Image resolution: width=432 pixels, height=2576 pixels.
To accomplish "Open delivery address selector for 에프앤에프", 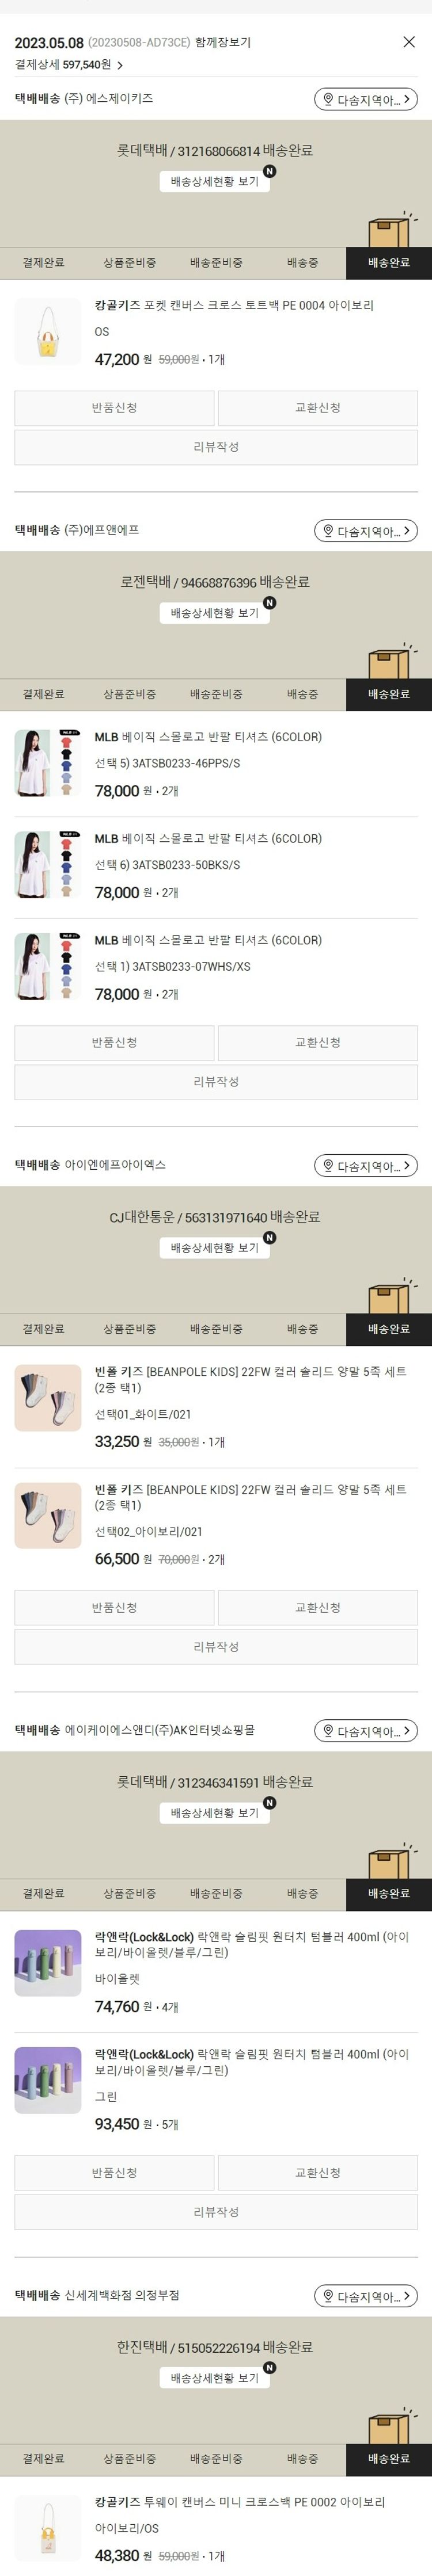I will tap(366, 531).
